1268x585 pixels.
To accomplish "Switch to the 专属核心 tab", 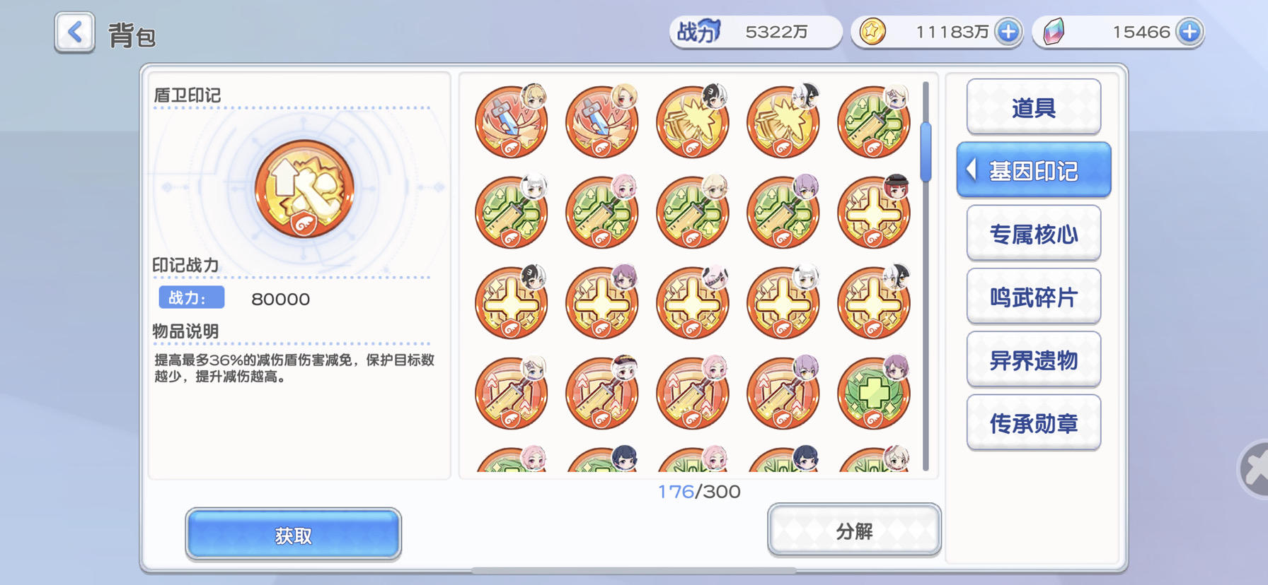I will tap(1034, 233).
